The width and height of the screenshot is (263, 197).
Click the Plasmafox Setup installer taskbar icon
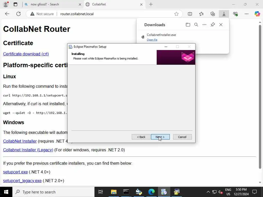[164, 192]
